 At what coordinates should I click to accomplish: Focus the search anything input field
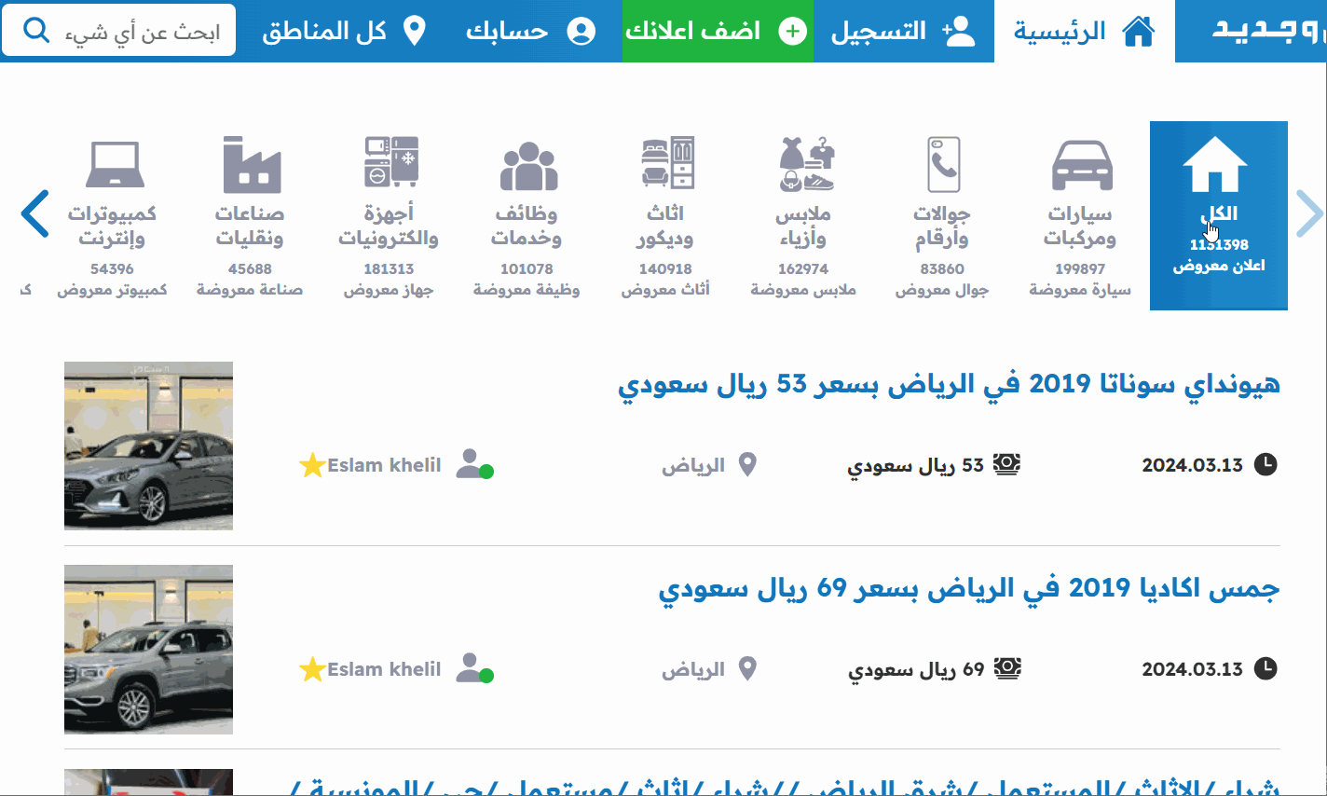(140, 32)
